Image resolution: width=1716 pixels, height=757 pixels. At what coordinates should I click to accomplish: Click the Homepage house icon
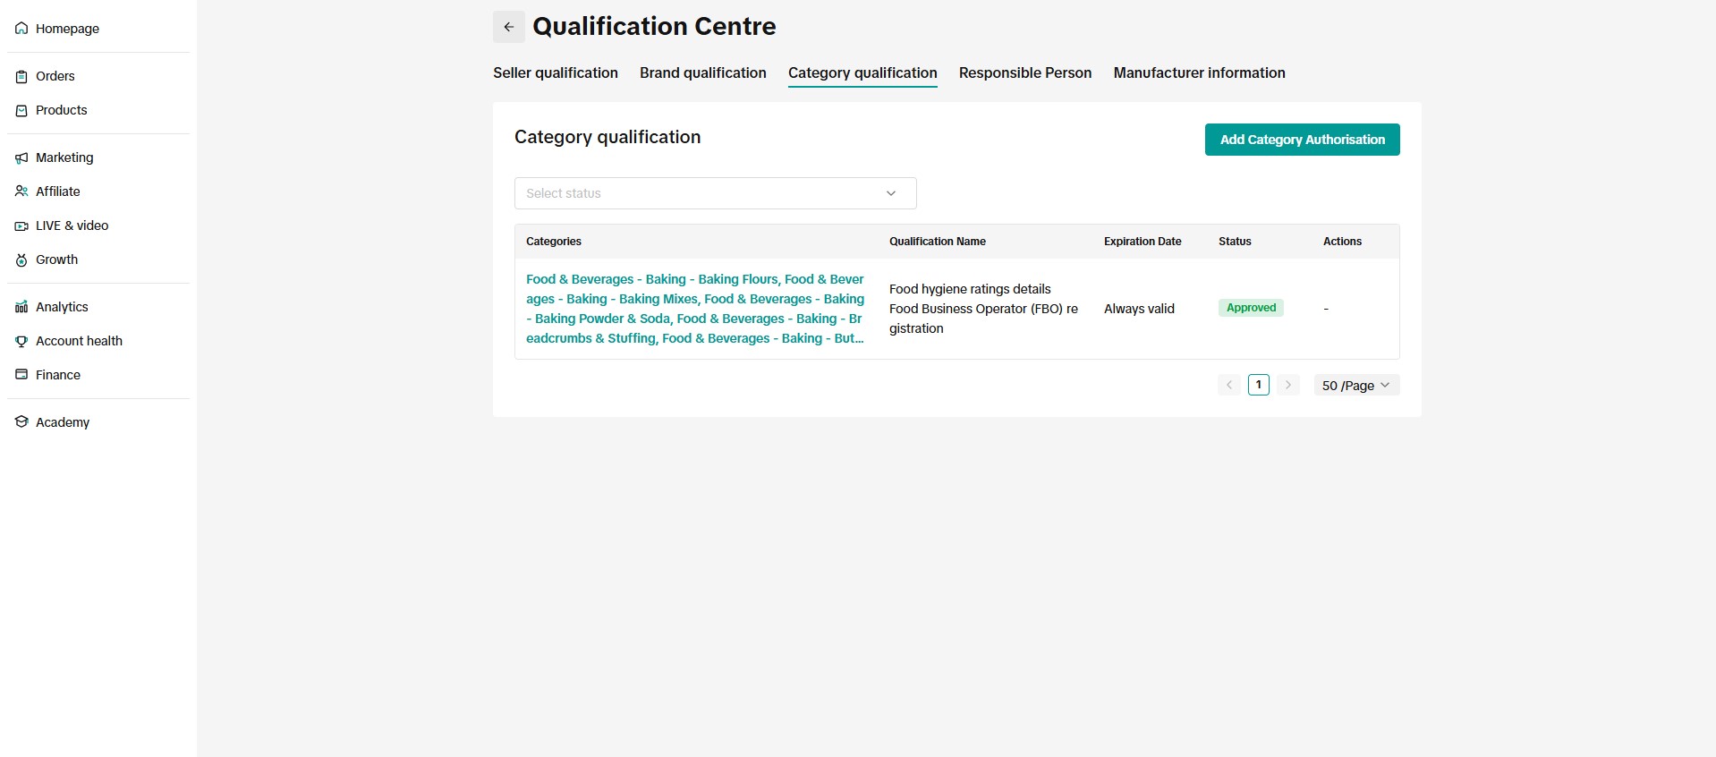(21, 29)
